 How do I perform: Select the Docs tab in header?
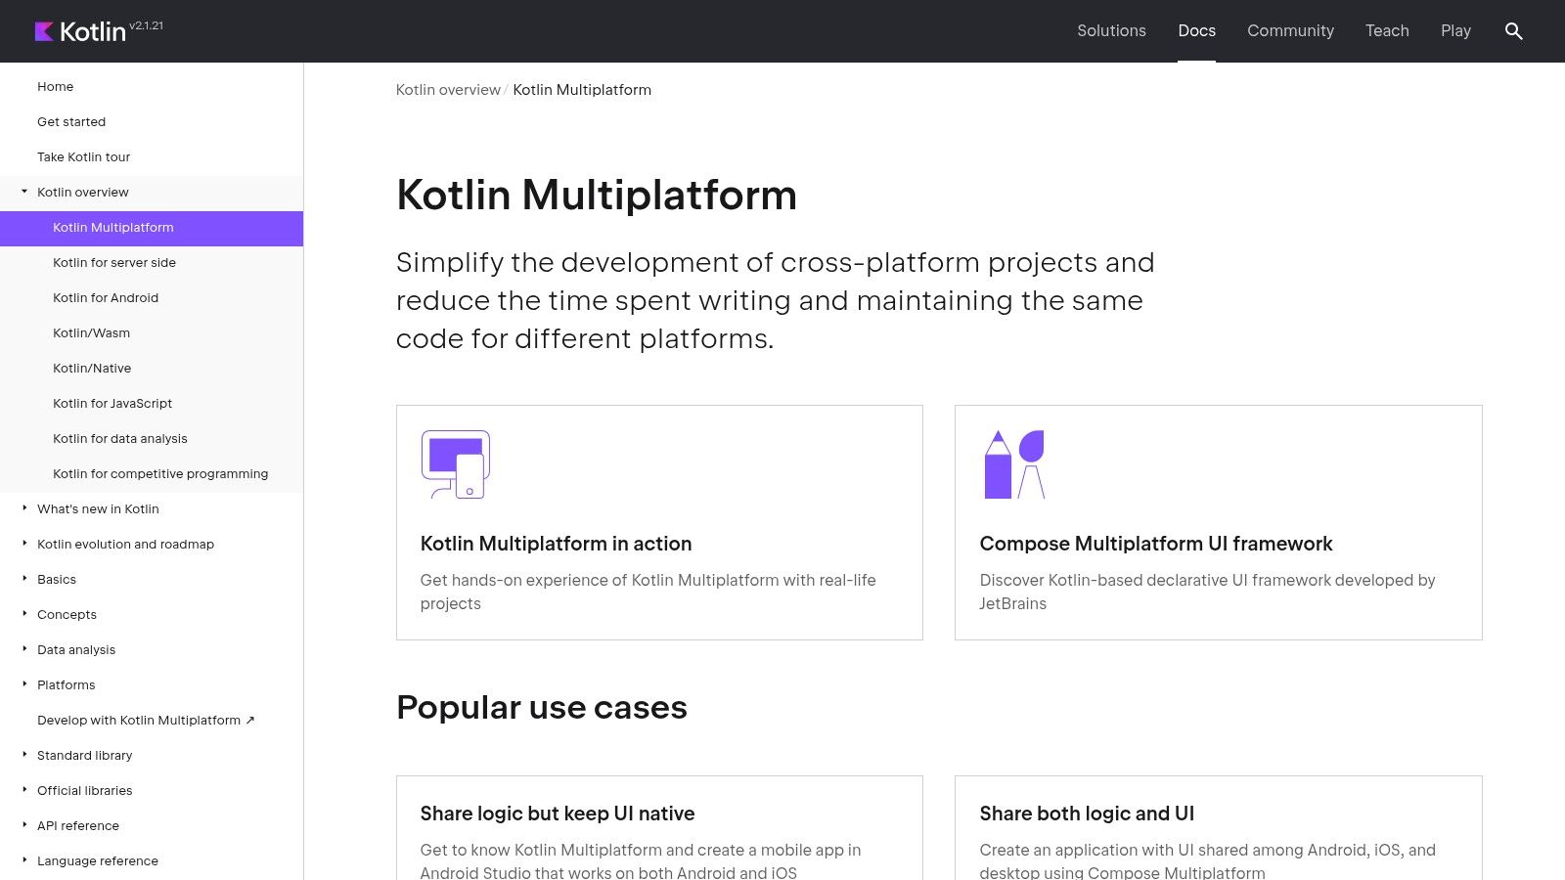click(x=1196, y=31)
